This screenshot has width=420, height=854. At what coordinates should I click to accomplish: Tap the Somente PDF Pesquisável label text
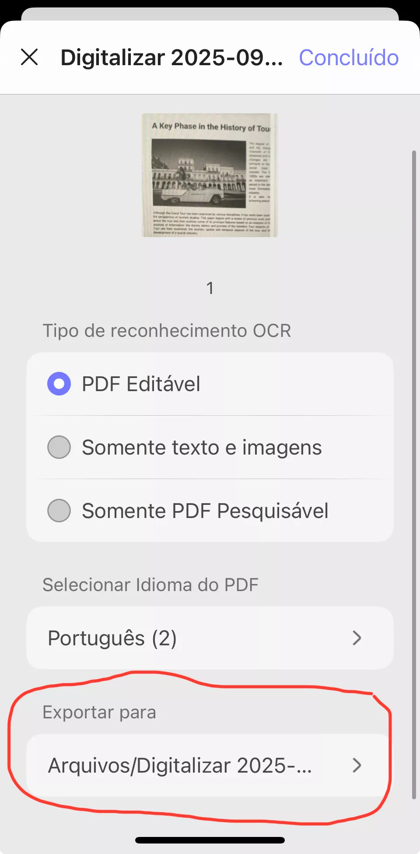205,511
